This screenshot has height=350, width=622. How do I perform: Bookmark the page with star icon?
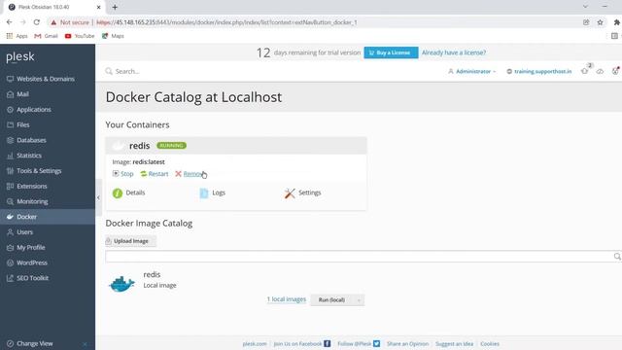(x=601, y=22)
